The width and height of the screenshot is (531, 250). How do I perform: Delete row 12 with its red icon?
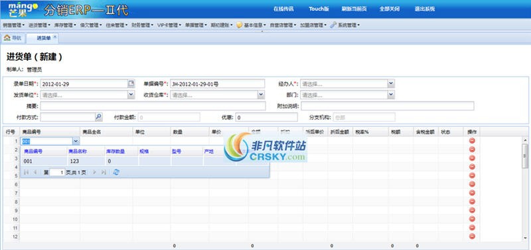472,236
